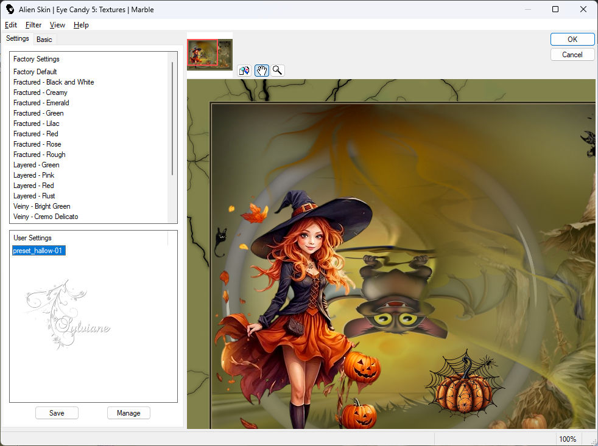
Task: Click the Cancel button
Action: click(572, 55)
